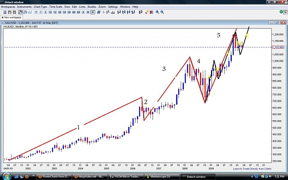Switch to PowerCharts taskbar window
The height and width of the screenshot is (180, 288).
coord(53,176)
